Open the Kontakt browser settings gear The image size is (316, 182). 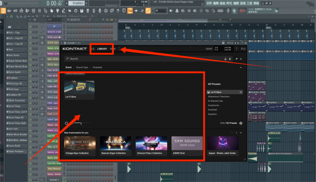66,123
